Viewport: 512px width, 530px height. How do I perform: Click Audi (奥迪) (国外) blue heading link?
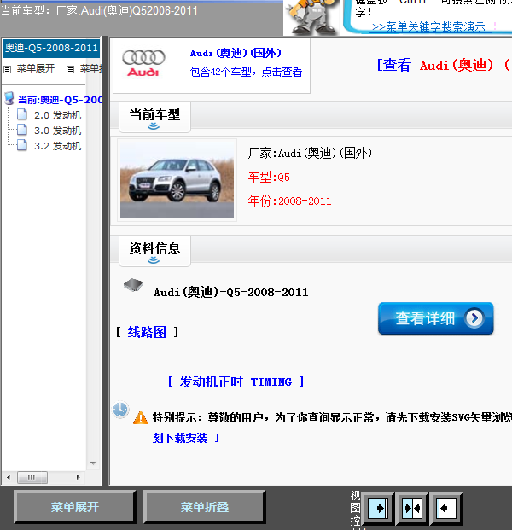236,53
